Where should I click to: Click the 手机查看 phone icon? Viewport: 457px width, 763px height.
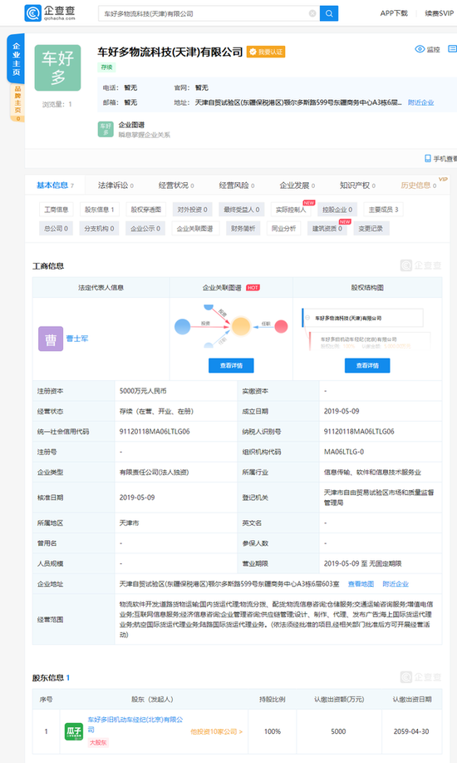428,159
